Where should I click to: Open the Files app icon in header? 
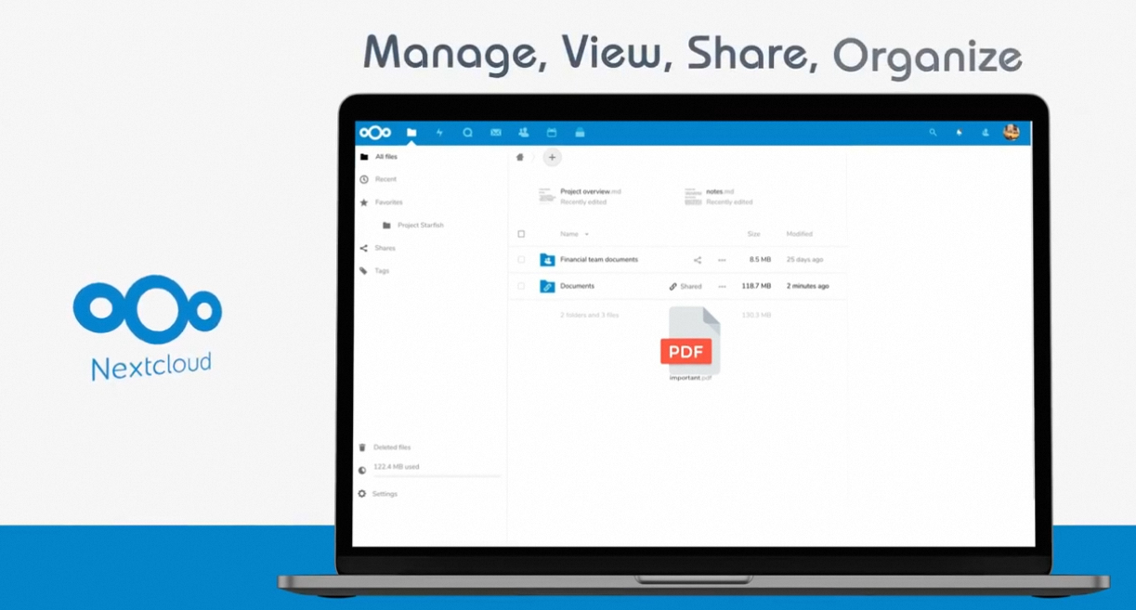click(x=411, y=133)
